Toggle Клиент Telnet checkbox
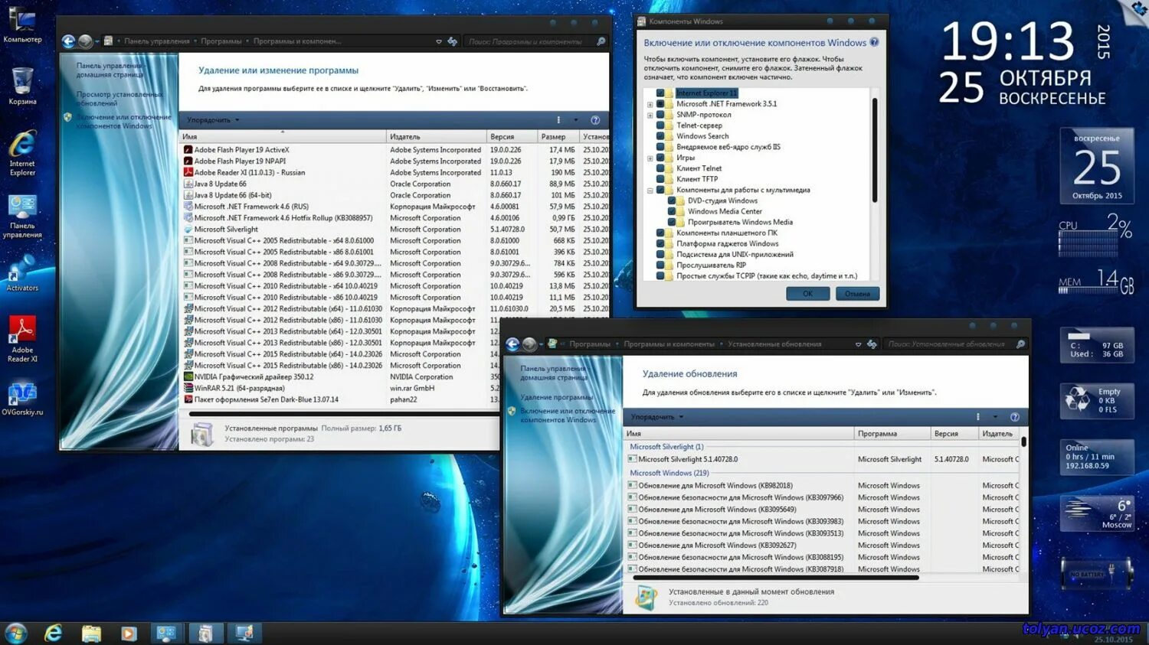Viewport: 1149px width, 645px height. (660, 168)
